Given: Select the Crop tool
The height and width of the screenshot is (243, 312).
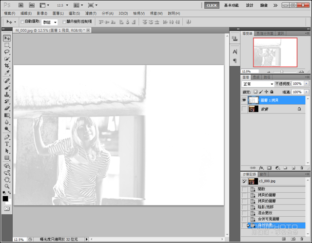Looking at the screenshot, I should [x=7, y=66].
